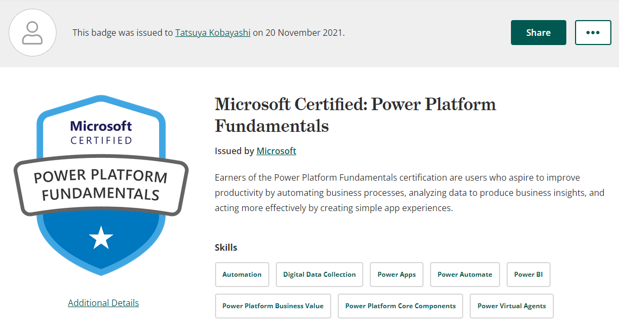
Task: Open the Additional Details link
Action: click(x=103, y=303)
